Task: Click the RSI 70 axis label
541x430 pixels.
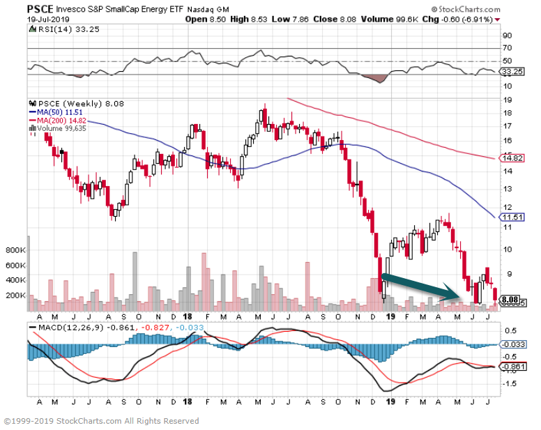Action: click(x=508, y=48)
